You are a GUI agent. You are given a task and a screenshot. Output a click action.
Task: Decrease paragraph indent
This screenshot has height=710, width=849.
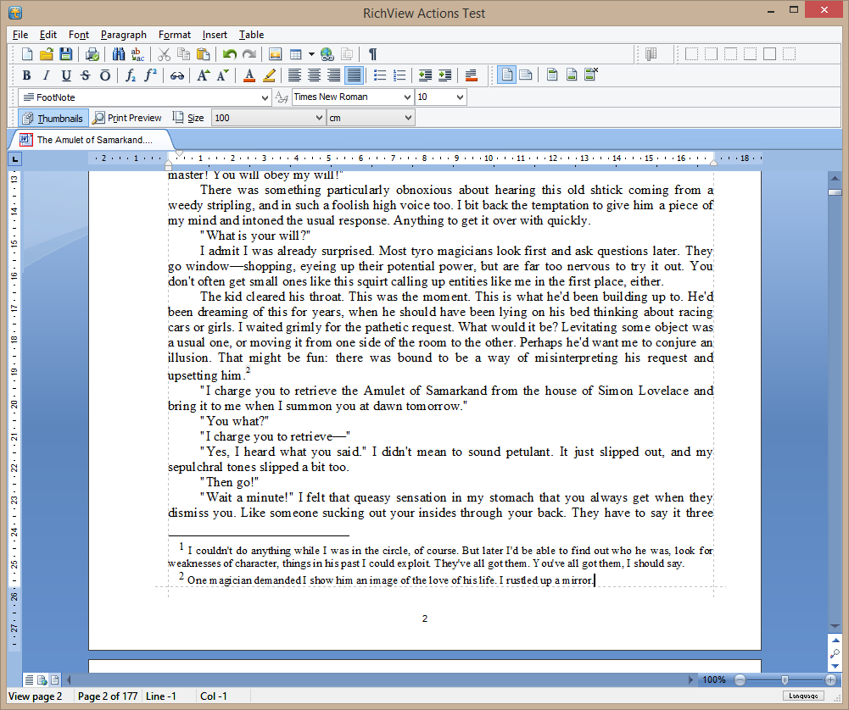tap(425, 75)
